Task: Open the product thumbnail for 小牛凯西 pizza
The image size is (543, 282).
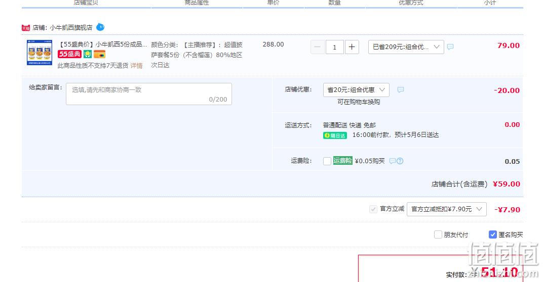Action: click(x=40, y=53)
